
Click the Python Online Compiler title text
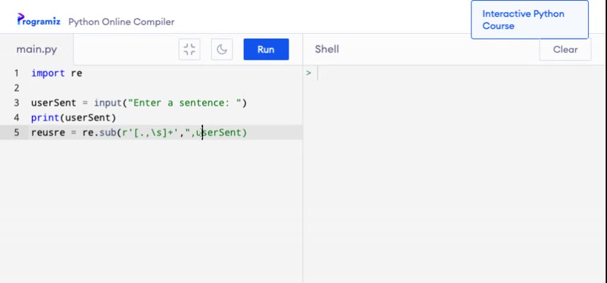click(x=121, y=22)
